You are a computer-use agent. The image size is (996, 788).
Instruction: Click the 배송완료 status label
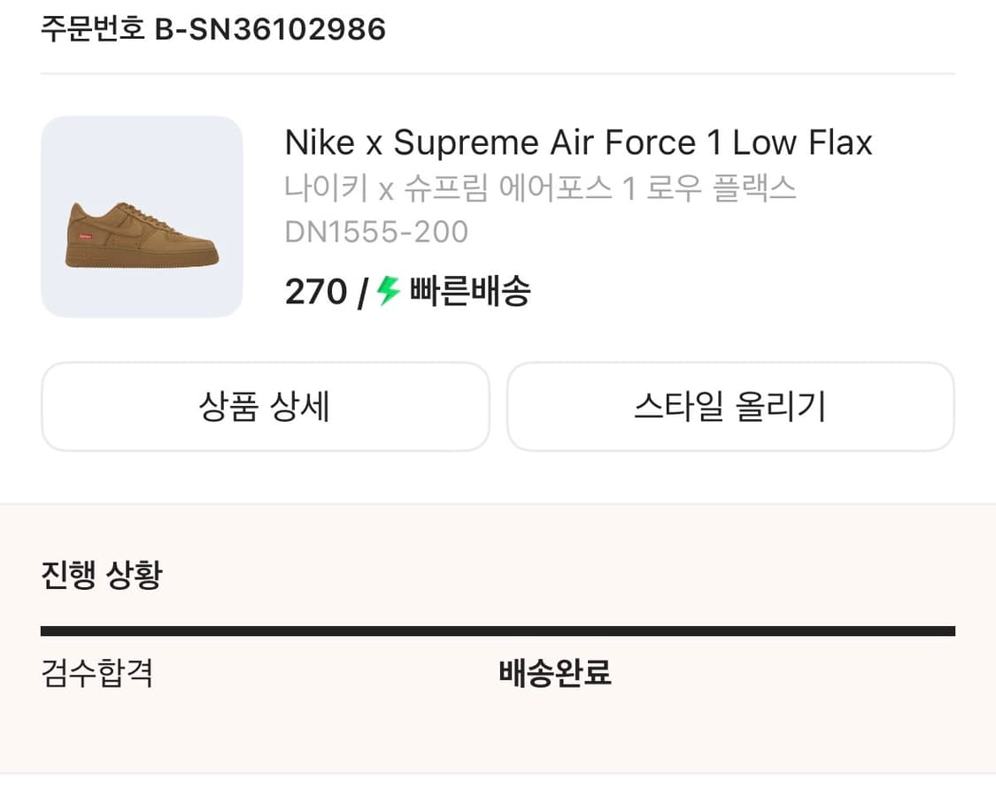click(x=557, y=674)
